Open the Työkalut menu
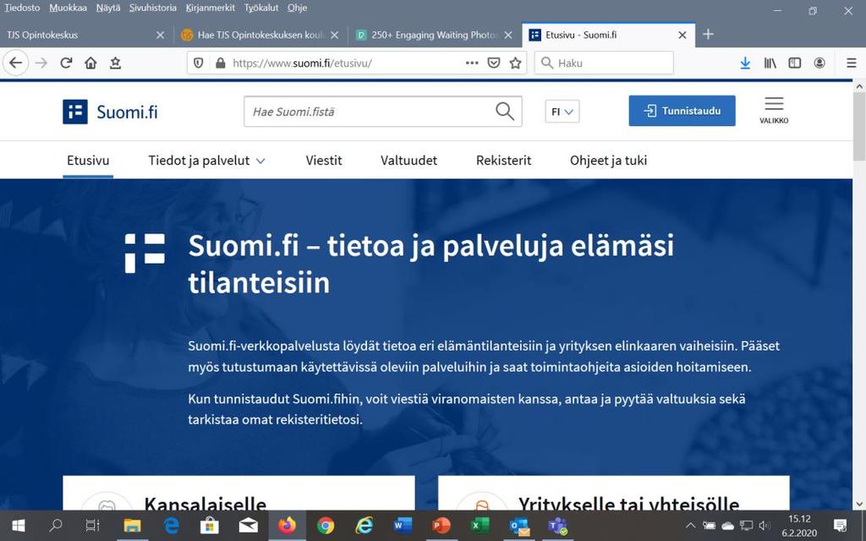The image size is (866, 541). (261, 8)
